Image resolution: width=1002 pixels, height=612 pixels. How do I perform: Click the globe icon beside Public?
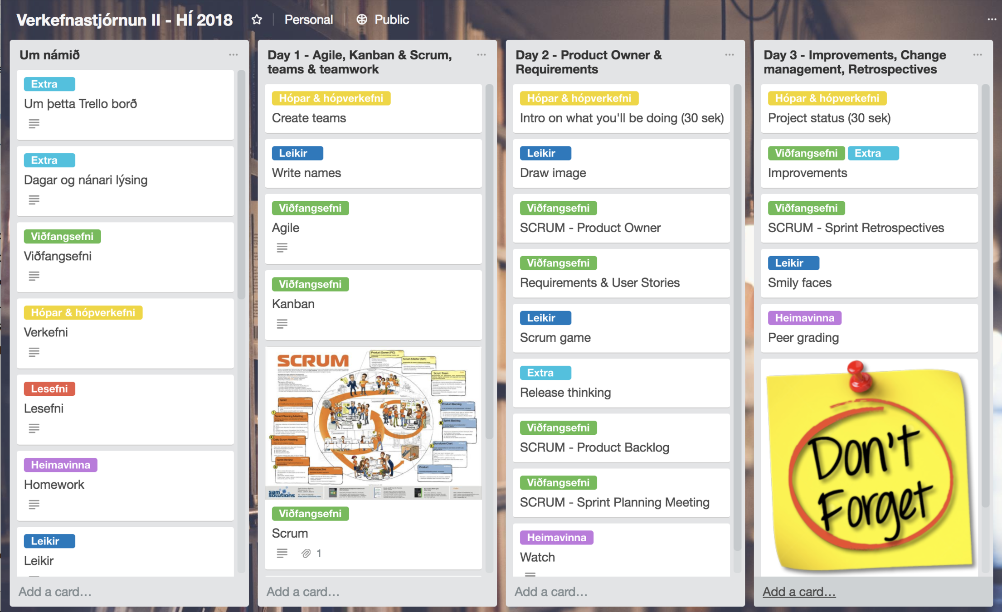click(361, 19)
